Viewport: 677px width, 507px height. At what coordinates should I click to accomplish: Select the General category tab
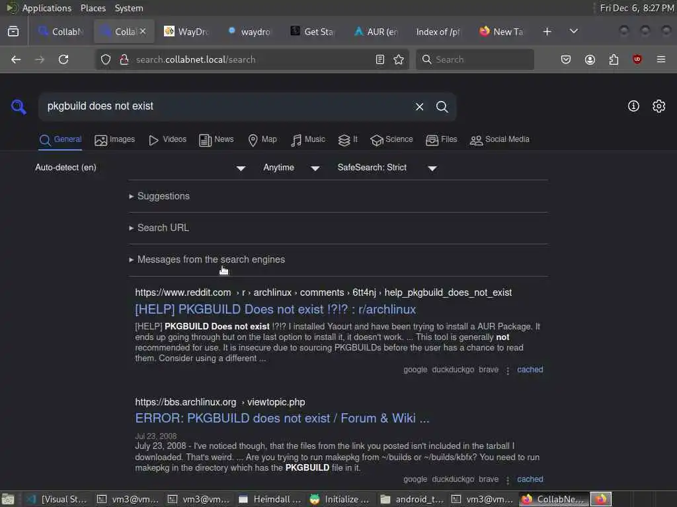[60, 140]
